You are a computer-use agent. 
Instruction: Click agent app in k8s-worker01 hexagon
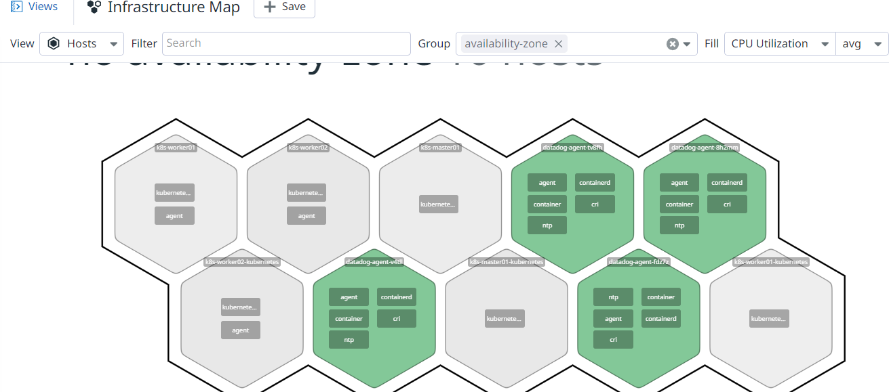point(174,216)
